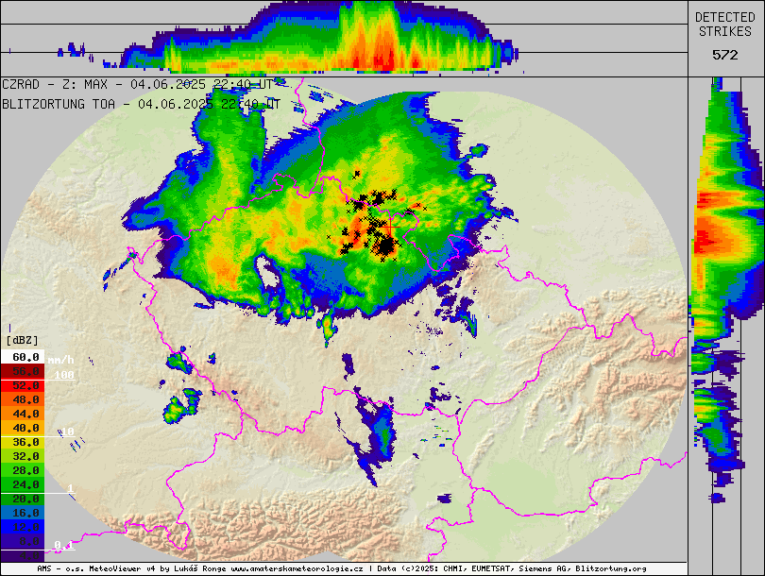Select the 8.0 dBZ indigo legend swatch
The width and height of the screenshot is (765, 576).
point(23,541)
